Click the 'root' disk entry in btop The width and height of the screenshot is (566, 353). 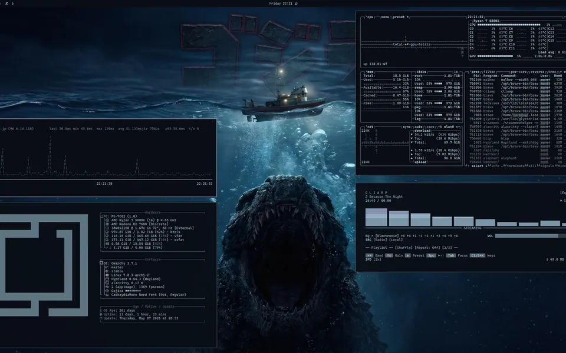coord(419,76)
